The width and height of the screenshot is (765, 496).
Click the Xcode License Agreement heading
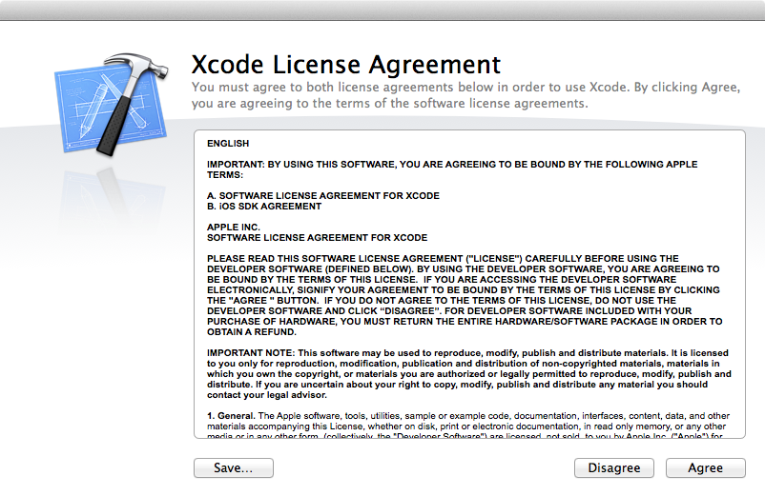tap(346, 64)
